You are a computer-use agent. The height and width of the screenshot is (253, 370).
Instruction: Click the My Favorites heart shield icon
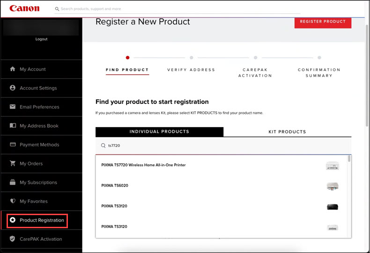pos(13,201)
